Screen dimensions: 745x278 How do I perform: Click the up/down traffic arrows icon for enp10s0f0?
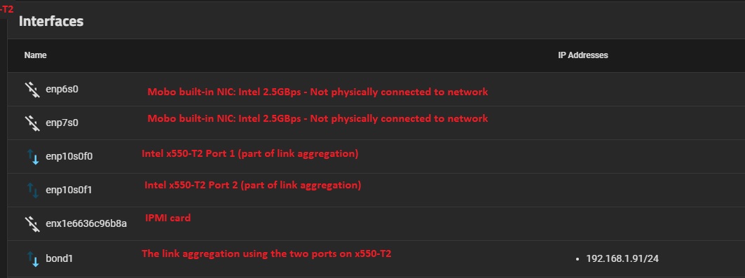pos(33,157)
